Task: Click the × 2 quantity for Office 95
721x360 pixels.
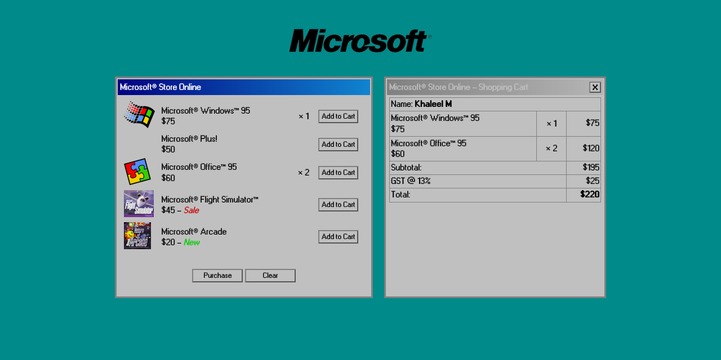Action: (551, 148)
